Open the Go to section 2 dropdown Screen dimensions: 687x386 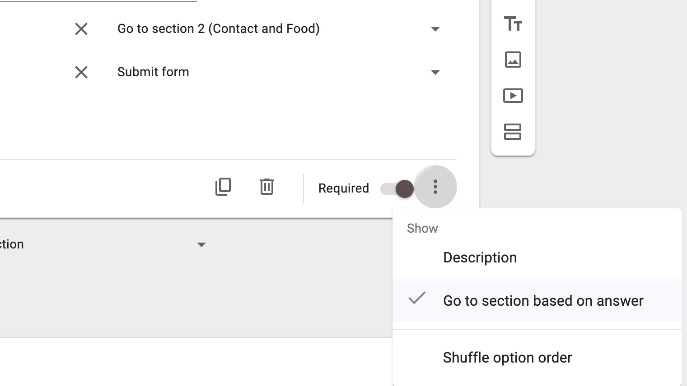click(x=435, y=29)
